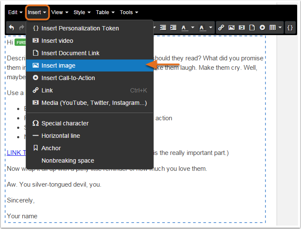Click the link chain toolbar icon

click(221, 28)
